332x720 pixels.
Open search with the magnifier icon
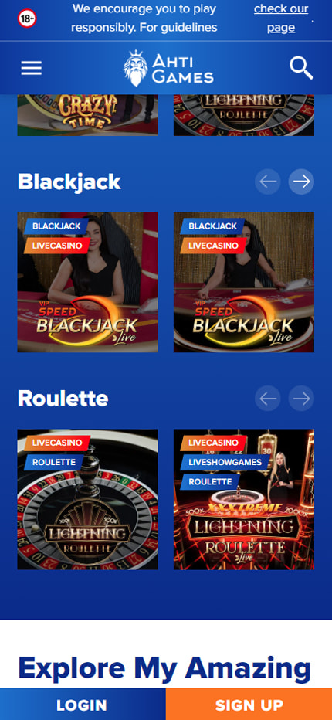pyautogui.click(x=301, y=68)
